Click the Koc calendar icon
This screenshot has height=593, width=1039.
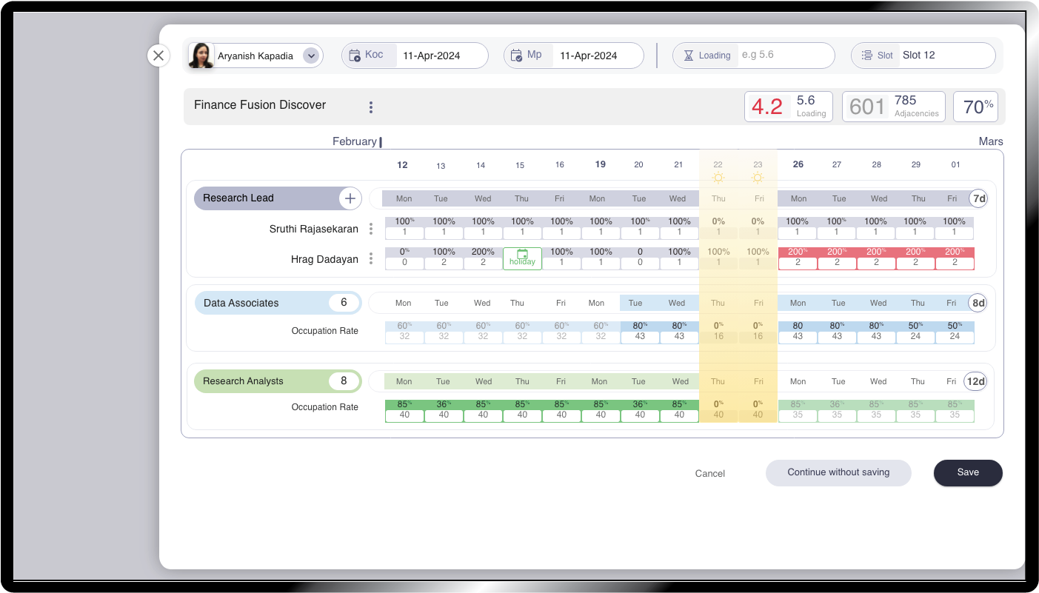click(355, 56)
